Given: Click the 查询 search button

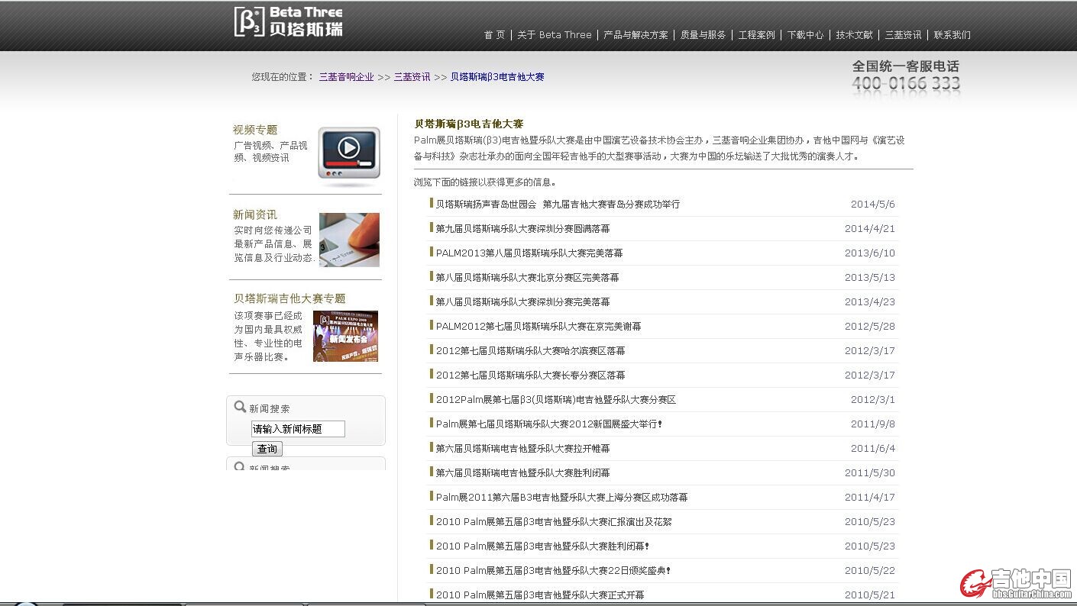Looking at the screenshot, I should [x=267, y=449].
